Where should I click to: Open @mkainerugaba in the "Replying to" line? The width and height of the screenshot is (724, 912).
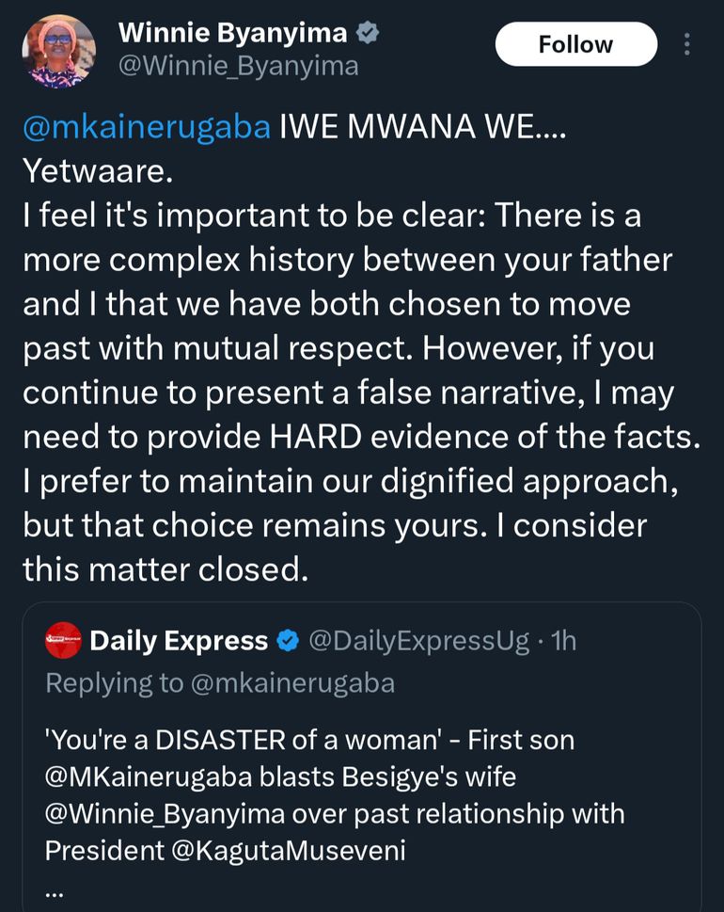[293, 682]
